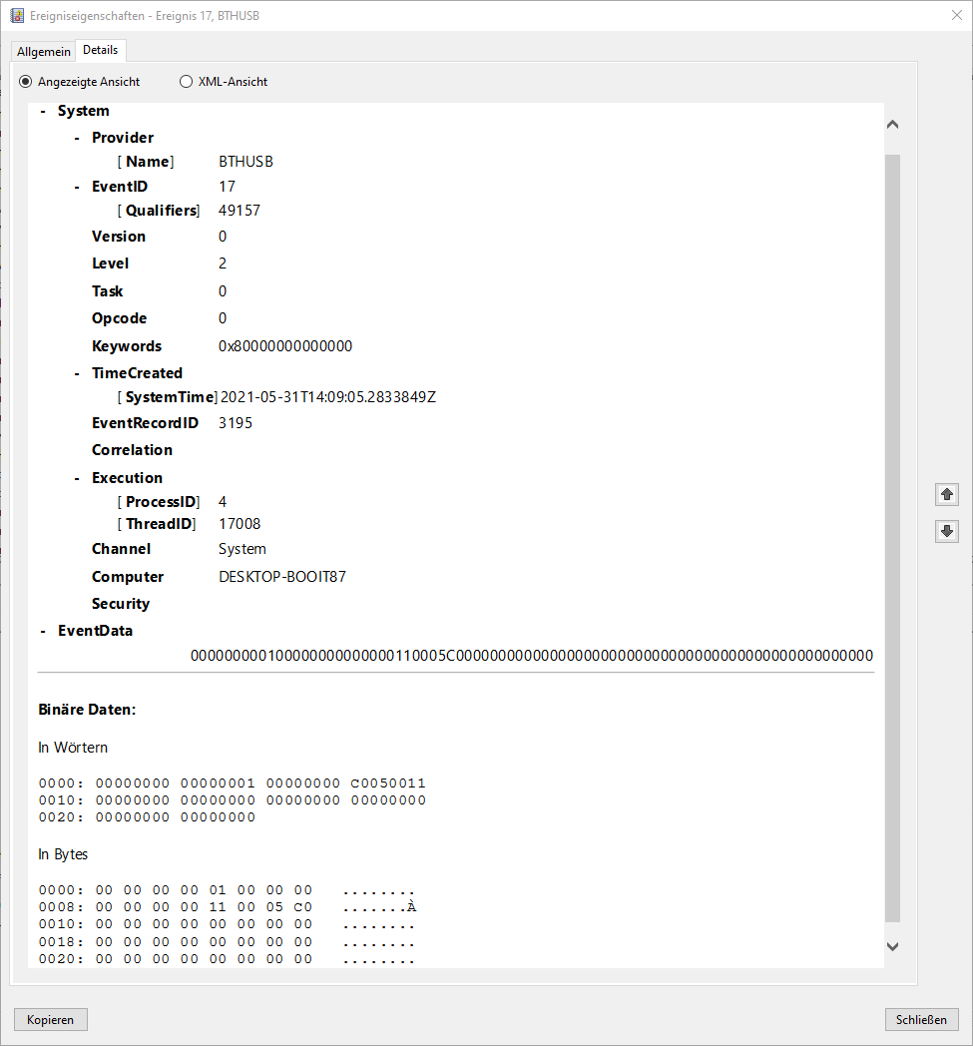
Task: Click the Correlation label
Action: pos(132,450)
